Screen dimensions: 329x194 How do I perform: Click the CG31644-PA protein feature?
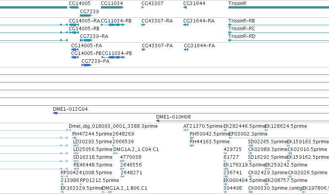(x=186, y=50)
